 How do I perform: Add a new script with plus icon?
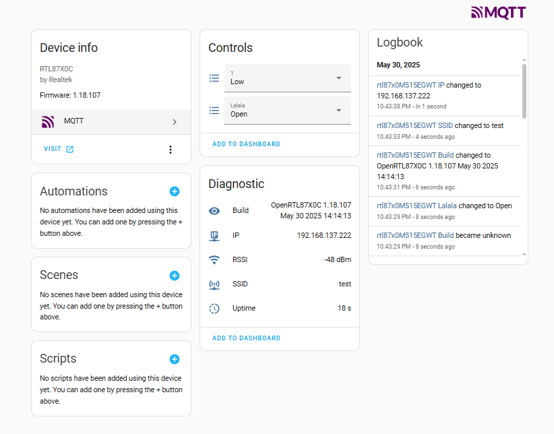pyautogui.click(x=174, y=359)
